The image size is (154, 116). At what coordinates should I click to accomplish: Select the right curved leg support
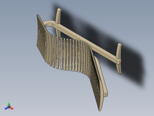(x=119, y=59)
